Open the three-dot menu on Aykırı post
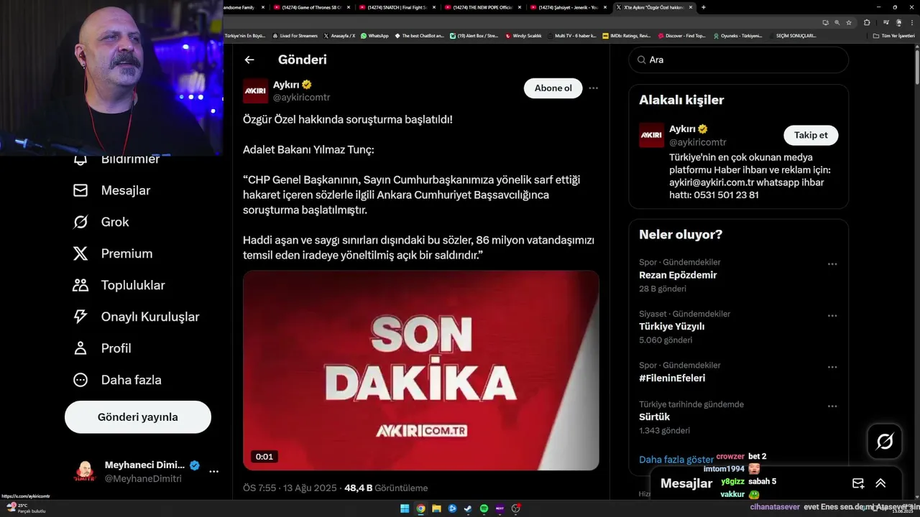The width and height of the screenshot is (920, 517). tap(594, 88)
